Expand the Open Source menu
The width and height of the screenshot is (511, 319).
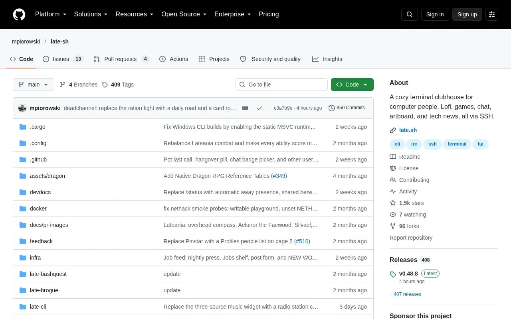(184, 14)
